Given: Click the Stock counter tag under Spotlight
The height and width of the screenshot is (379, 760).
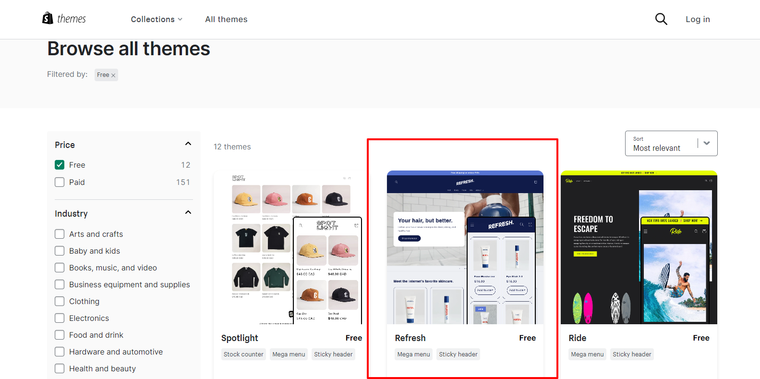Looking at the screenshot, I should click(243, 355).
